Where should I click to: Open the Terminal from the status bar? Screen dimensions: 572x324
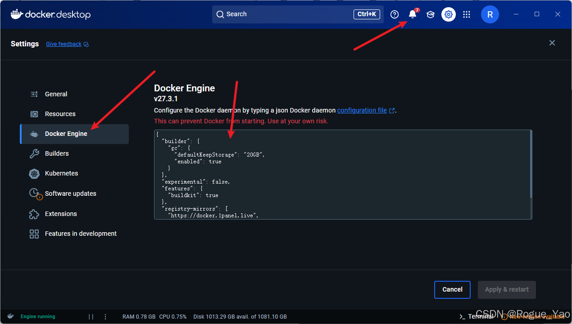pos(476,316)
